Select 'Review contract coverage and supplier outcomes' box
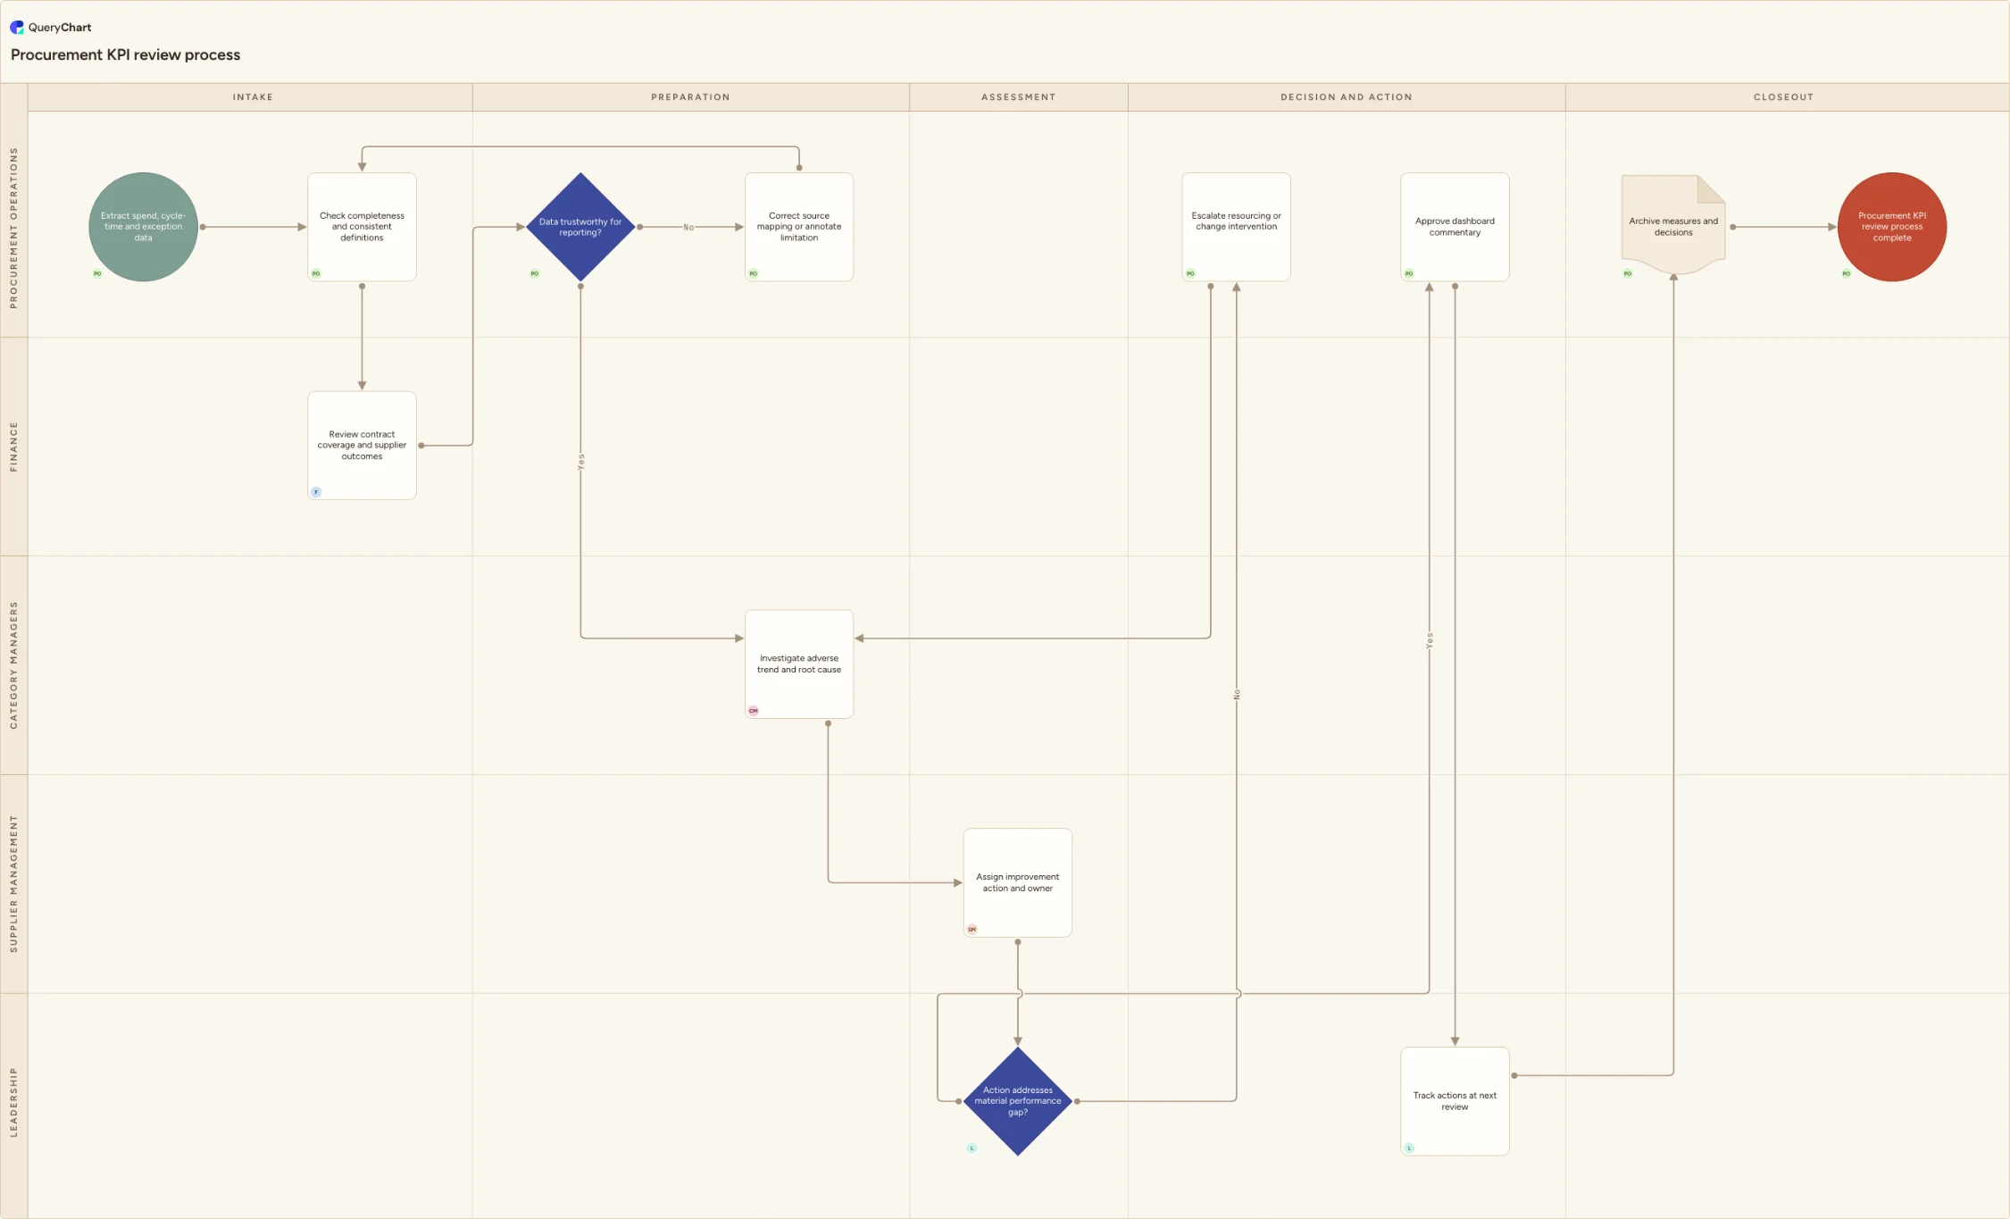Screen dimensions: 2010x1219 (x=362, y=446)
